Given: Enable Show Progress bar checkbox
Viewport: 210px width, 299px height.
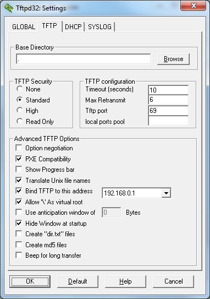Looking at the screenshot, I should pyautogui.click(x=19, y=170).
